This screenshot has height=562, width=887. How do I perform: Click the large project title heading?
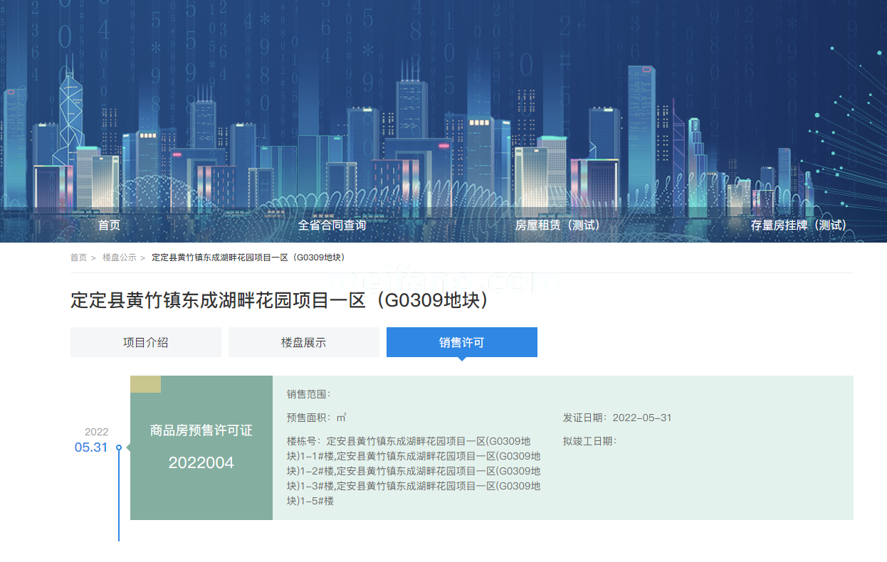pos(280,300)
